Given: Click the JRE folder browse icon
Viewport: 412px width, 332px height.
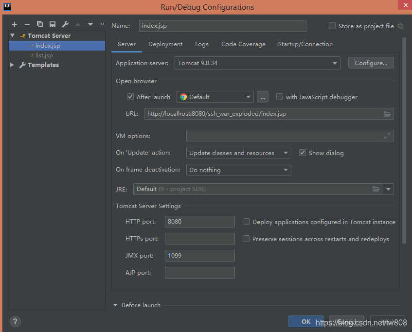Looking at the screenshot, I should (x=376, y=189).
